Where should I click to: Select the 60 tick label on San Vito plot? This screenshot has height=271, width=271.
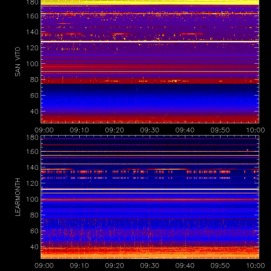coord(34,96)
